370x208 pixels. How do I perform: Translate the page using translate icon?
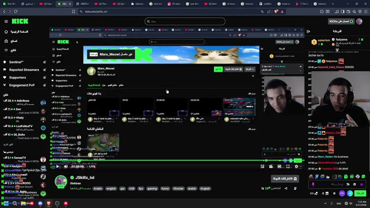pos(262,12)
